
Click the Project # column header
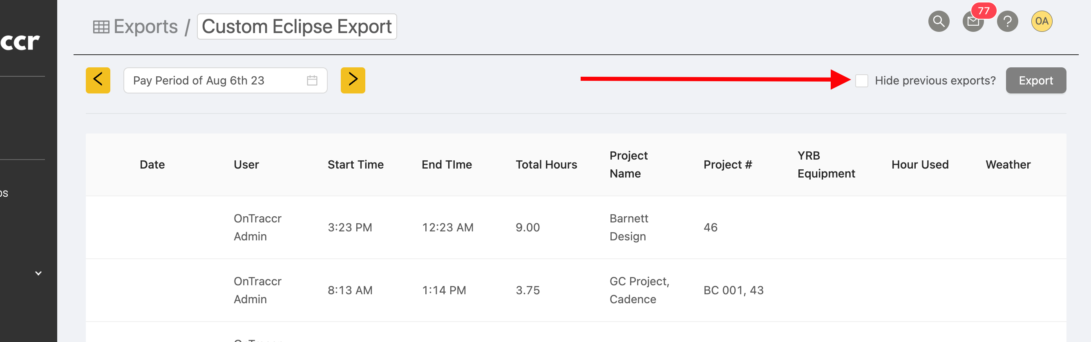(x=728, y=164)
